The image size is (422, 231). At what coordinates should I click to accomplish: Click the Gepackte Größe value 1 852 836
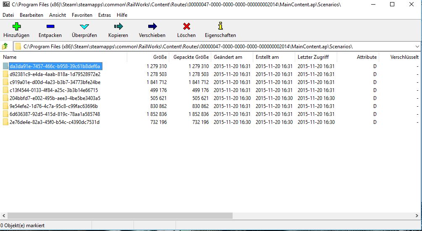click(x=199, y=114)
